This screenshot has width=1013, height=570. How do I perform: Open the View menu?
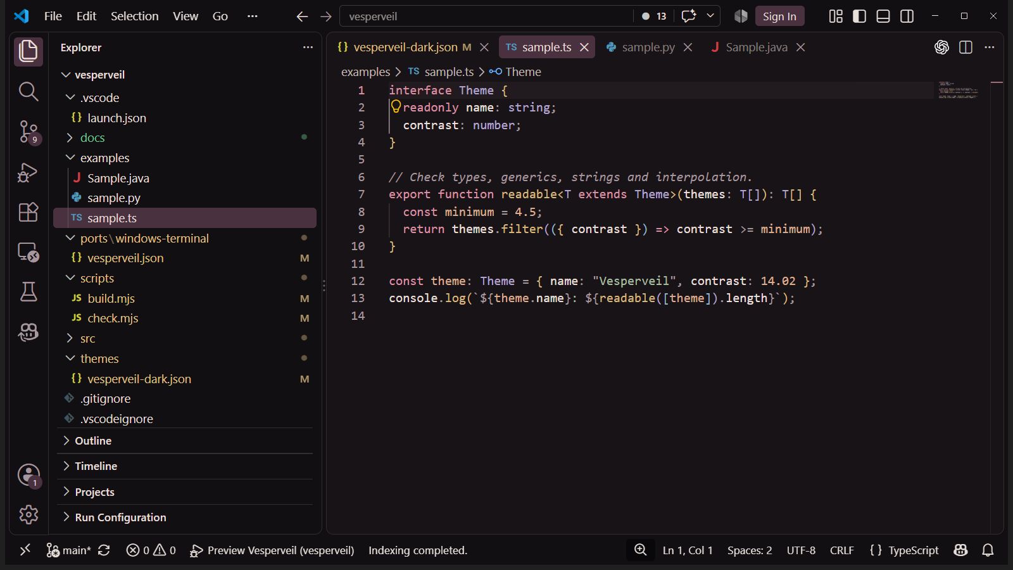click(186, 16)
